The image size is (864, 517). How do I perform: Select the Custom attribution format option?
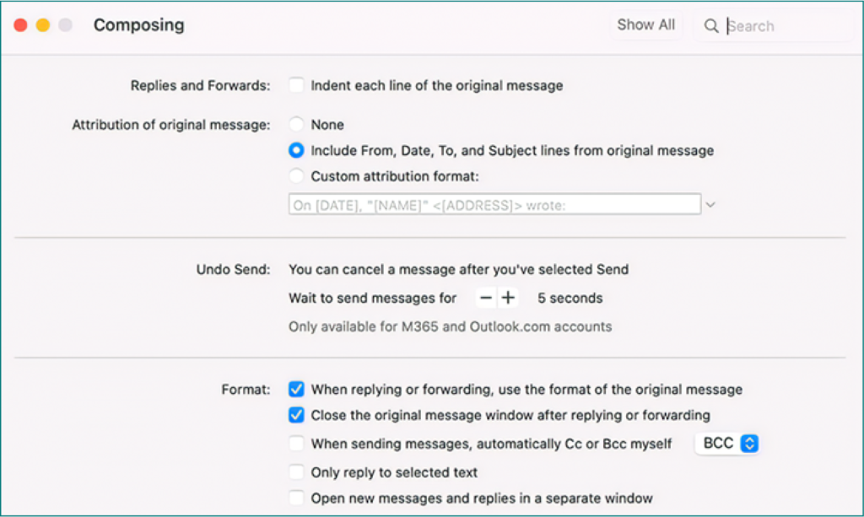coord(296,176)
